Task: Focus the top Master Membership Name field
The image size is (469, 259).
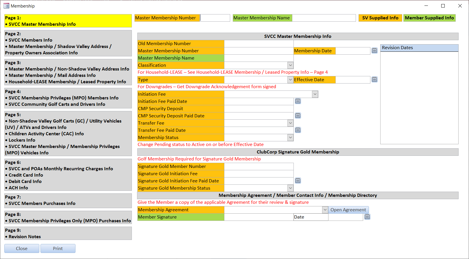Action: click(324, 18)
